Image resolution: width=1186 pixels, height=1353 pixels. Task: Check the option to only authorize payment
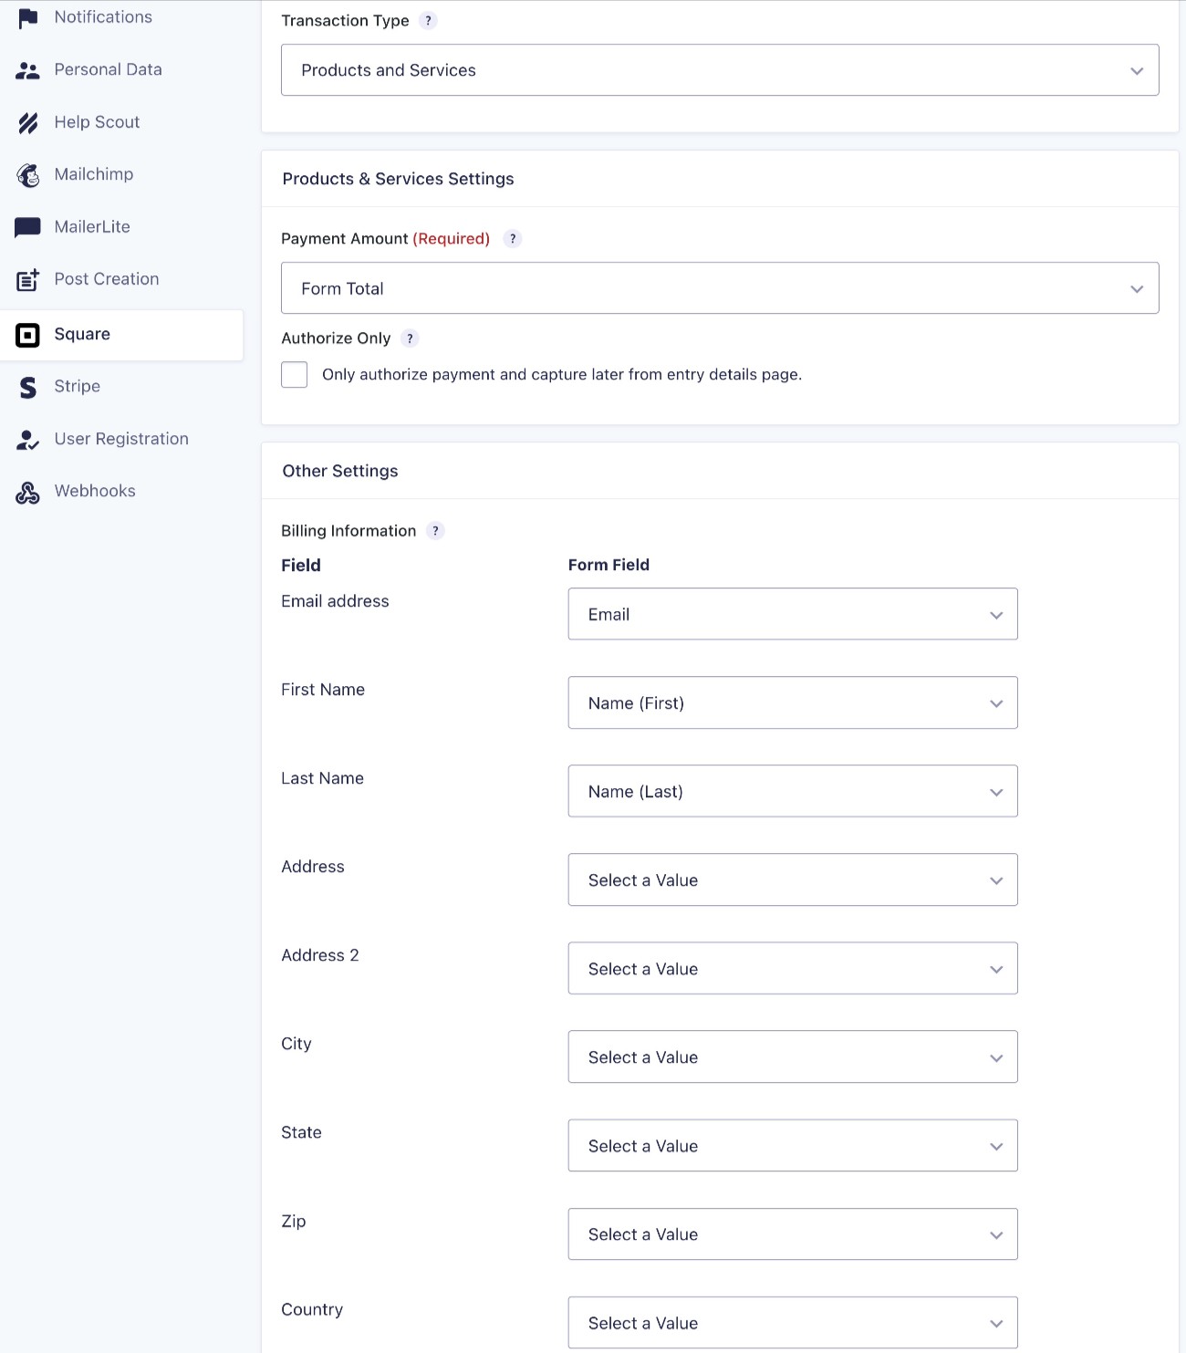tap(294, 374)
